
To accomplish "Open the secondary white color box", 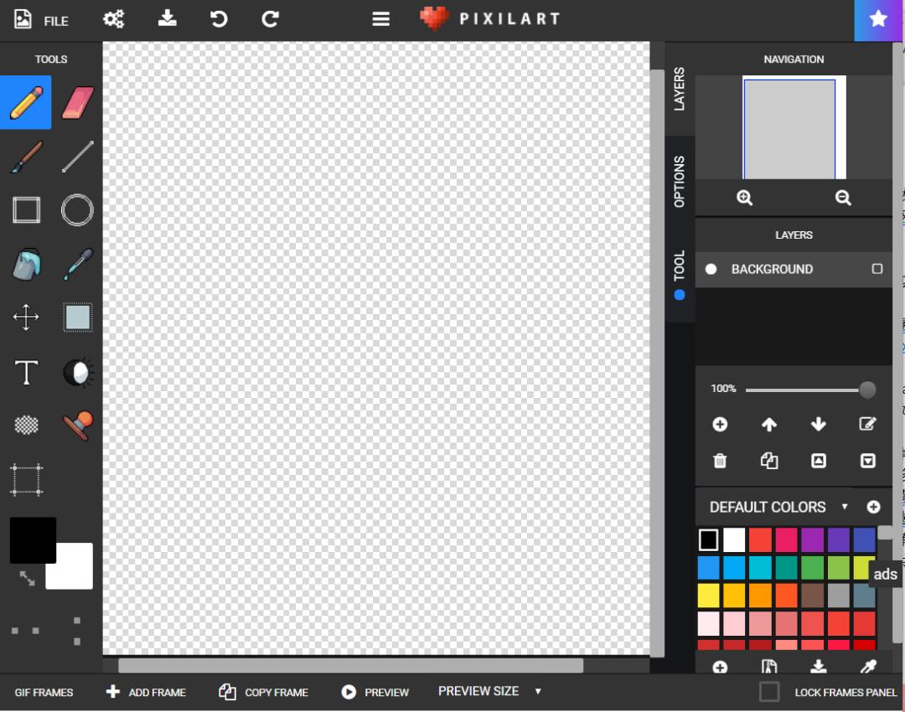I will point(72,571).
